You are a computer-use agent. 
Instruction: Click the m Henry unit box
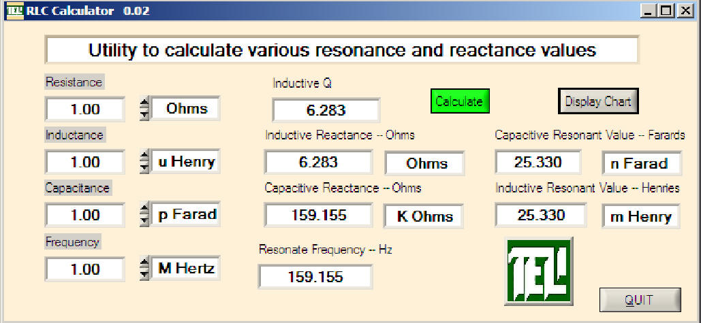pyautogui.click(x=640, y=217)
